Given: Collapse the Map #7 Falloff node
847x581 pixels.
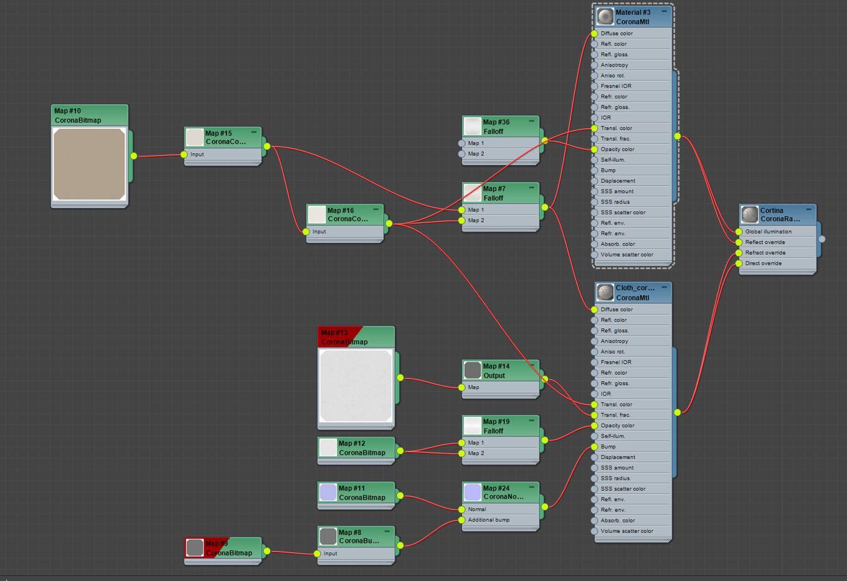Looking at the screenshot, I should click(531, 187).
